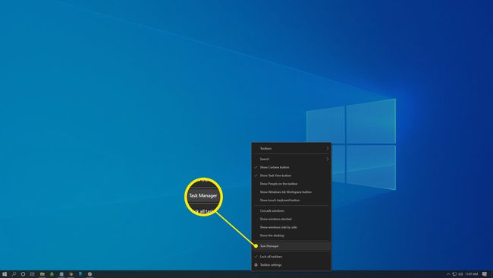Click the system tray clock
Screen dimensions: 493x278
472,274
